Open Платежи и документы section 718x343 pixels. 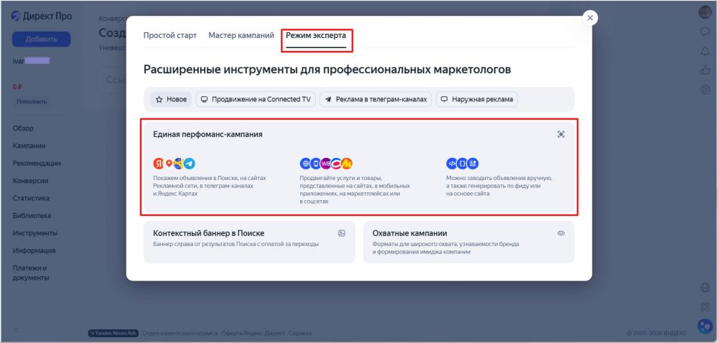31,273
